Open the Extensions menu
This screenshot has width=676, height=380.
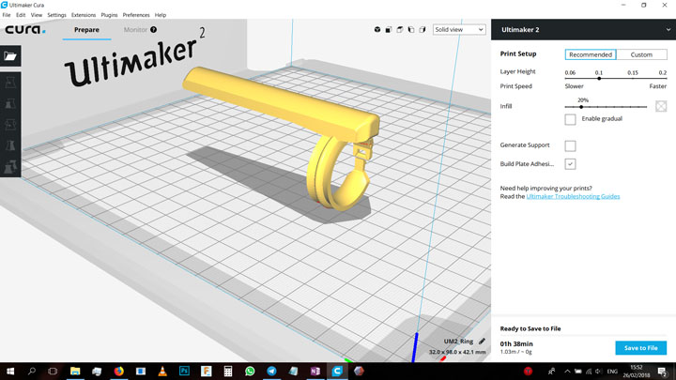[84, 15]
